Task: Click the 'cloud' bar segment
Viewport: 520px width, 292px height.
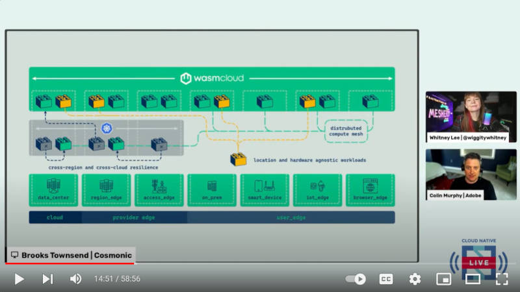Action: (55, 217)
